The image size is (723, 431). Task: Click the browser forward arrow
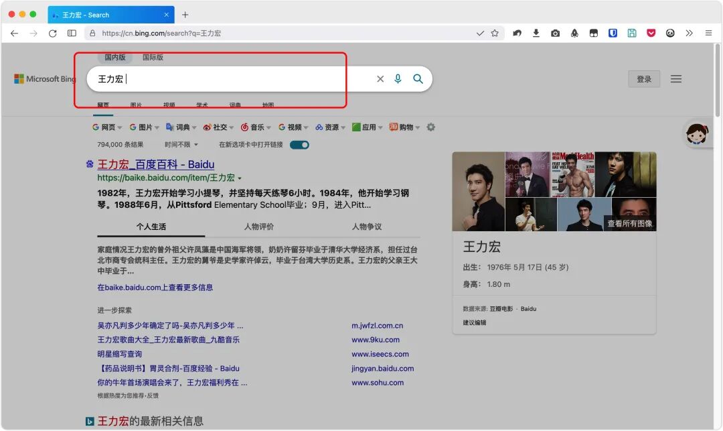(x=33, y=34)
